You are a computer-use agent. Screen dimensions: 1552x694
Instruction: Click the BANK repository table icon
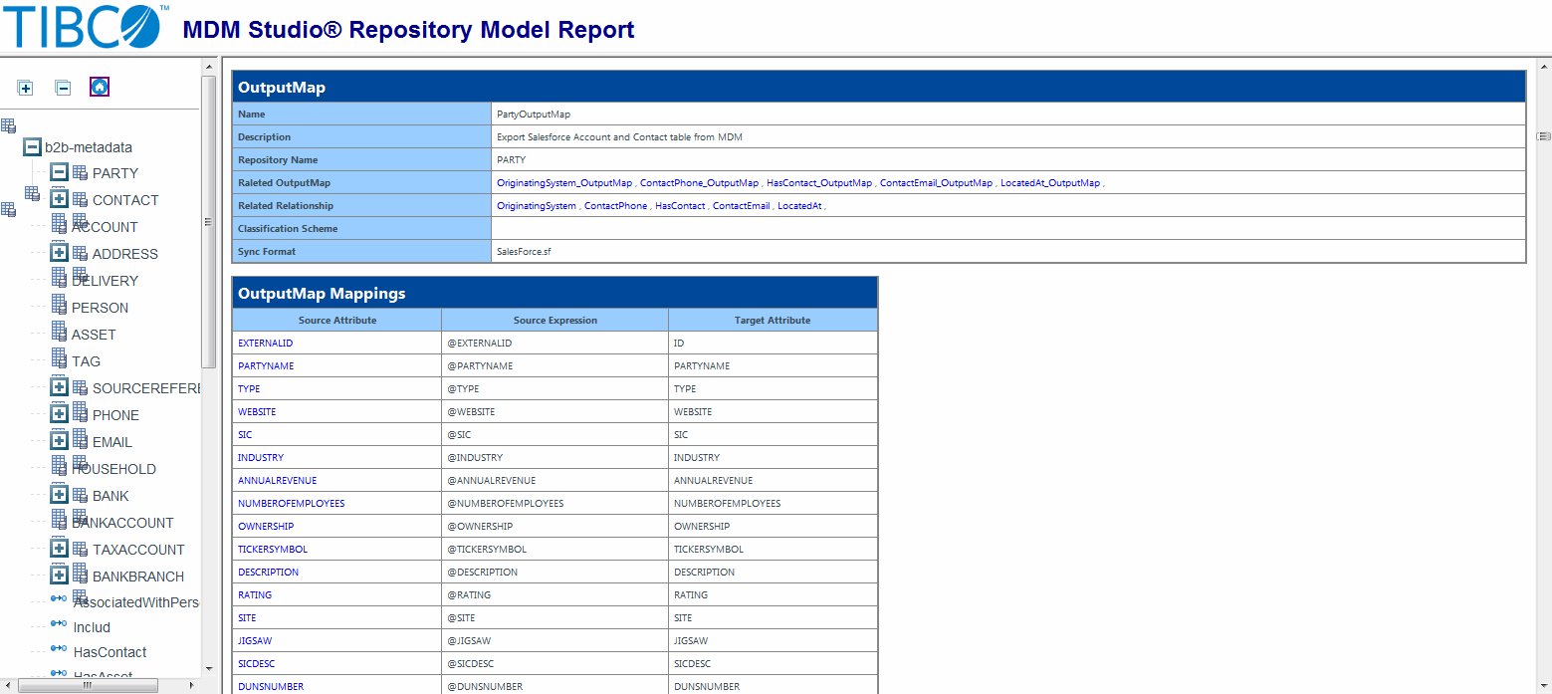tap(80, 495)
